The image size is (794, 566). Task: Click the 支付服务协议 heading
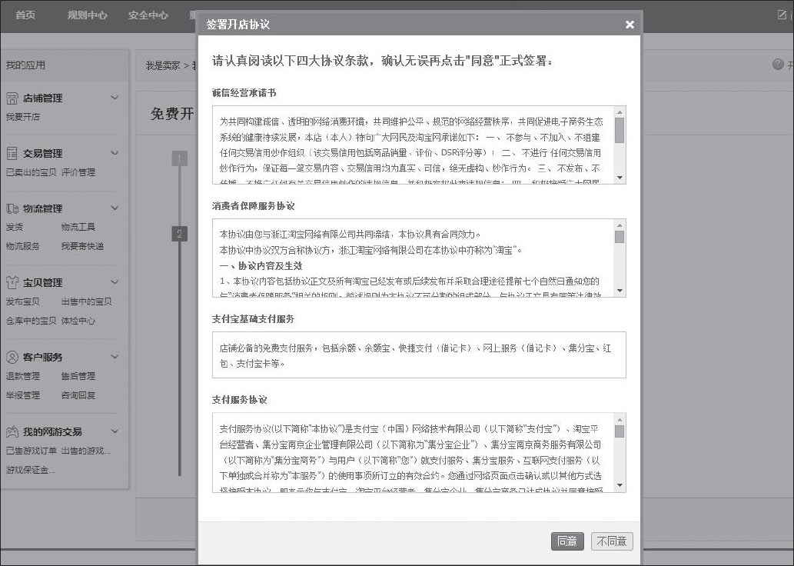click(x=240, y=399)
